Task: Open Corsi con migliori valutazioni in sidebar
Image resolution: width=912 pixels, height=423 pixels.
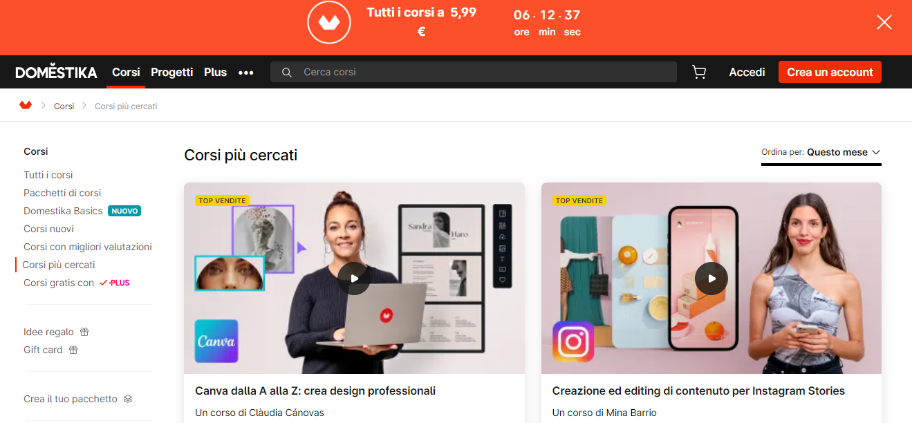Action: tap(88, 247)
